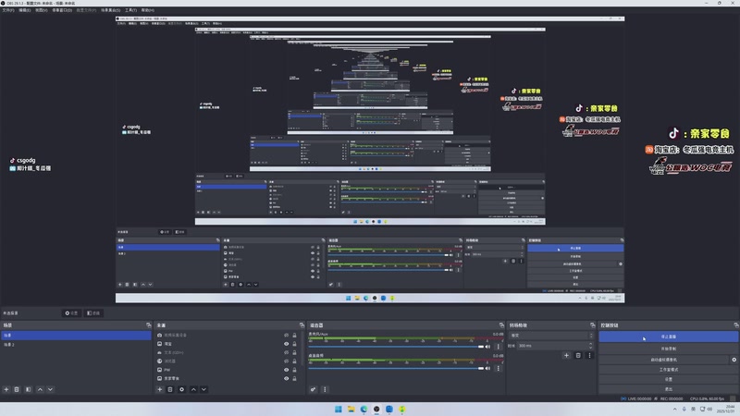The height and width of the screenshot is (416, 740).
Task: Show the 浏览器 source
Action: [286, 361]
